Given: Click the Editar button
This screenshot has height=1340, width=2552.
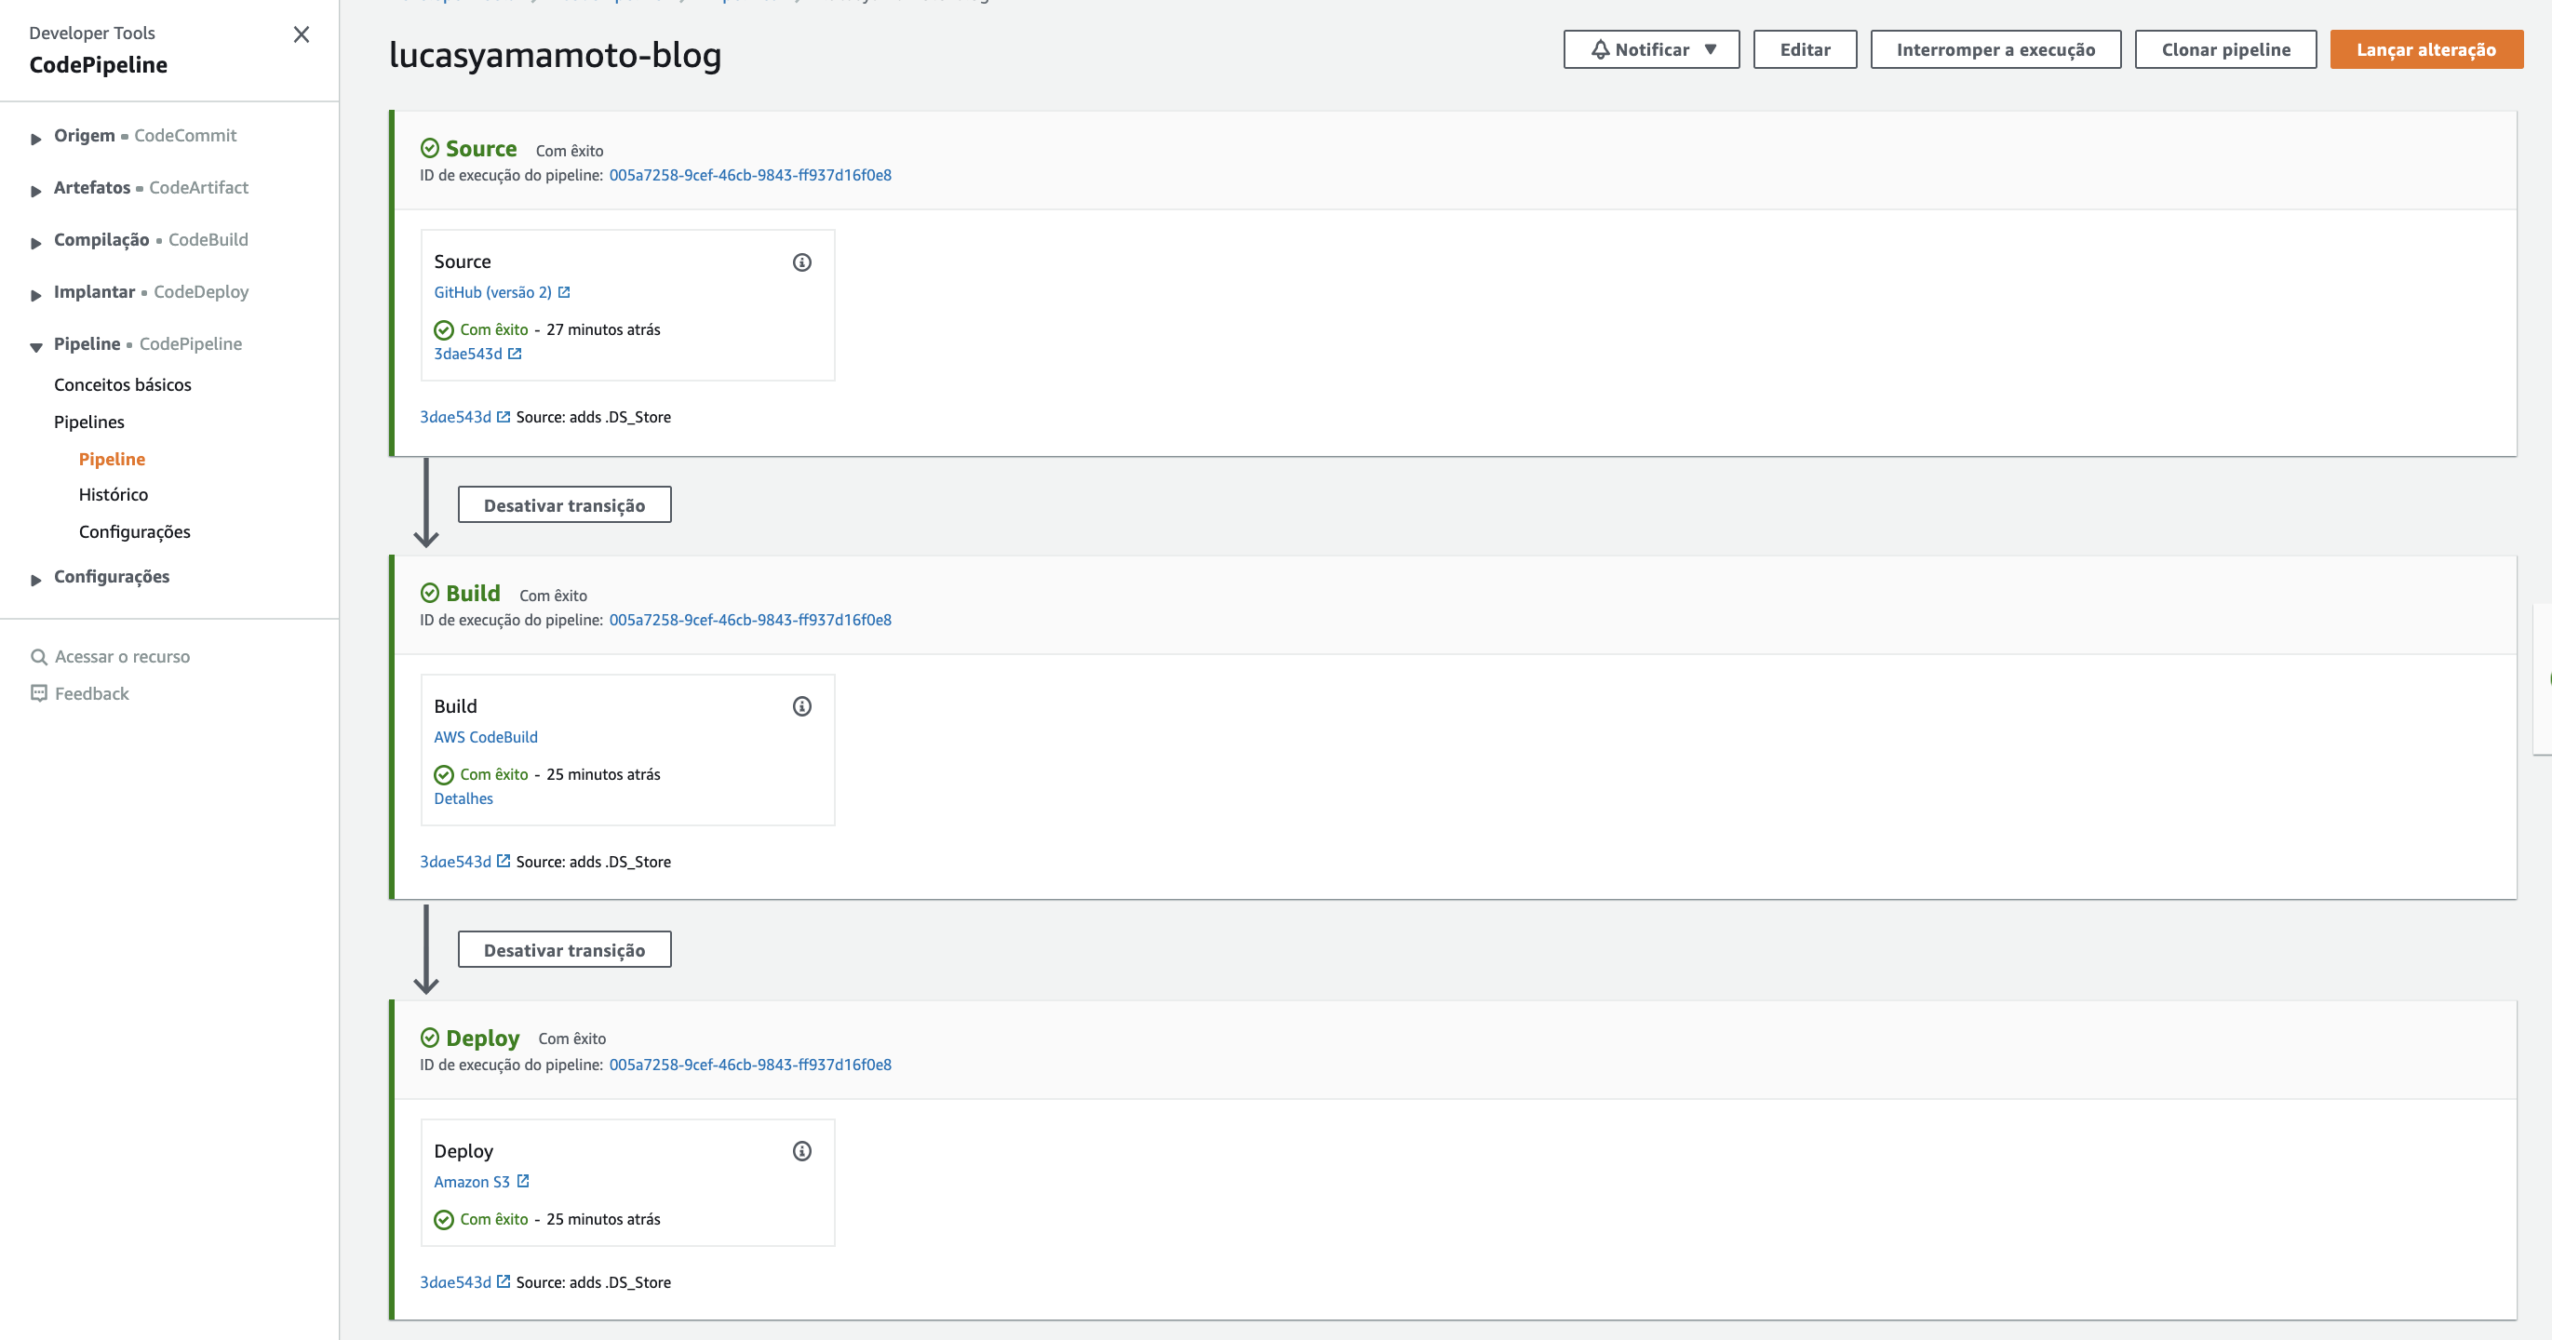Looking at the screenshot, I should click(1804, 49).
